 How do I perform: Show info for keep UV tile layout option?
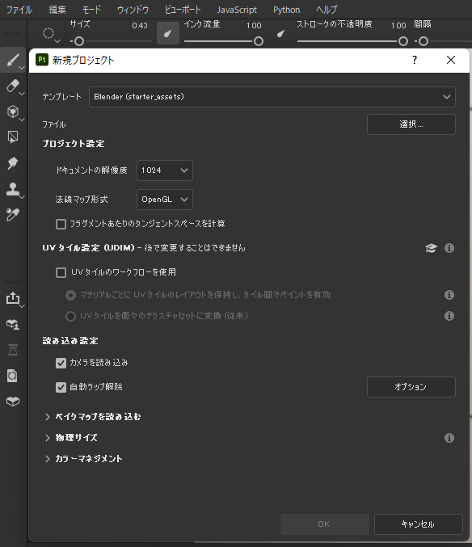tap(449, 295)
